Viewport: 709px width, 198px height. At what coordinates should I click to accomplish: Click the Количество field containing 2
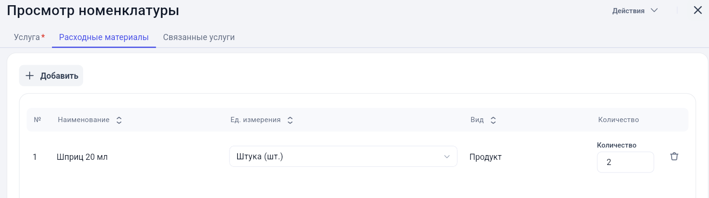[x=625, y=162]
